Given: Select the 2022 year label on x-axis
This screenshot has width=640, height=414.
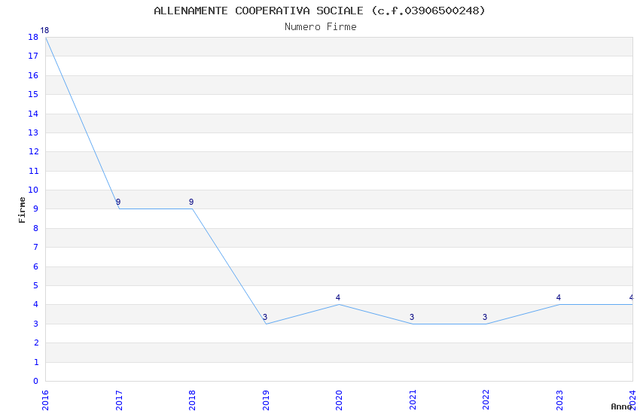Looking at the screenshot, I should coord(486,400).
